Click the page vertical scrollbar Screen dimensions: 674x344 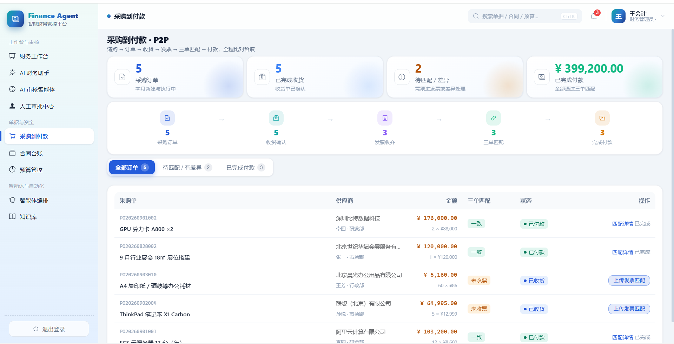[672, 175]
